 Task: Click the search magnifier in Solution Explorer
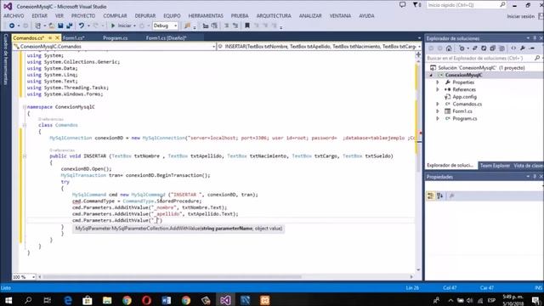pyautogui.click(x=537, y=58)
